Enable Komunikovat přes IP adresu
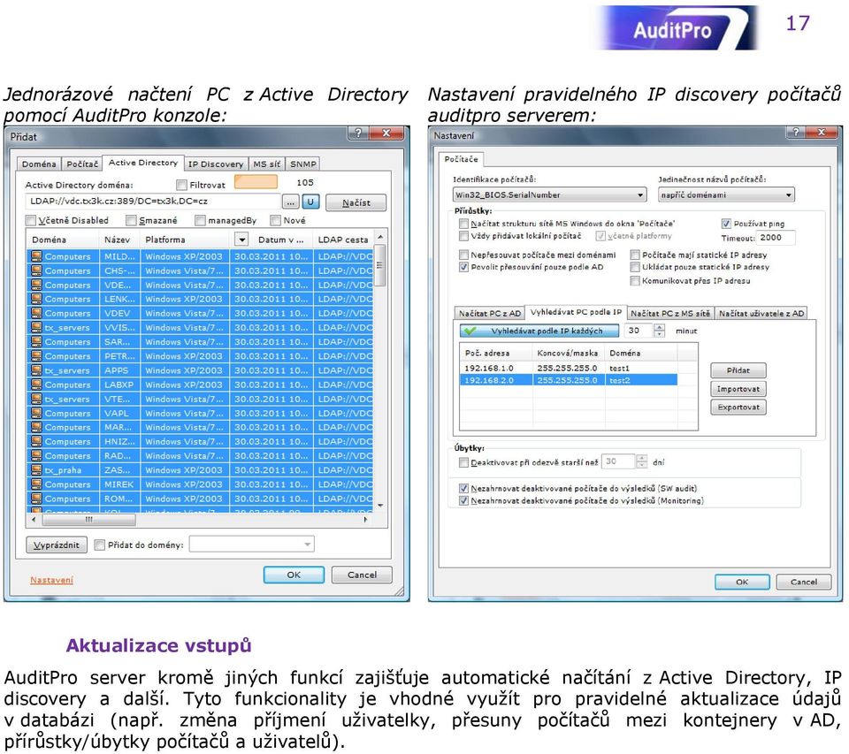Image resolution: width=849 pixels, height=754 pixels. (635, 280)
